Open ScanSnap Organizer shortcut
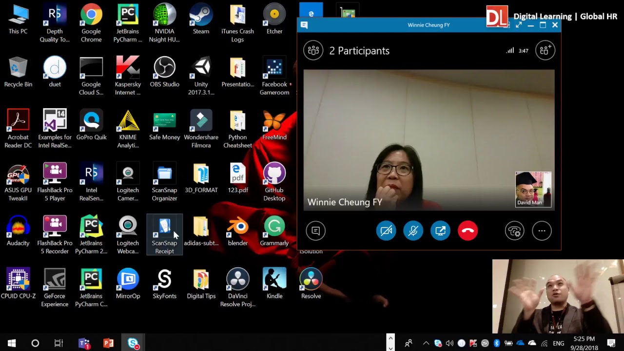 tap(164, 182)
